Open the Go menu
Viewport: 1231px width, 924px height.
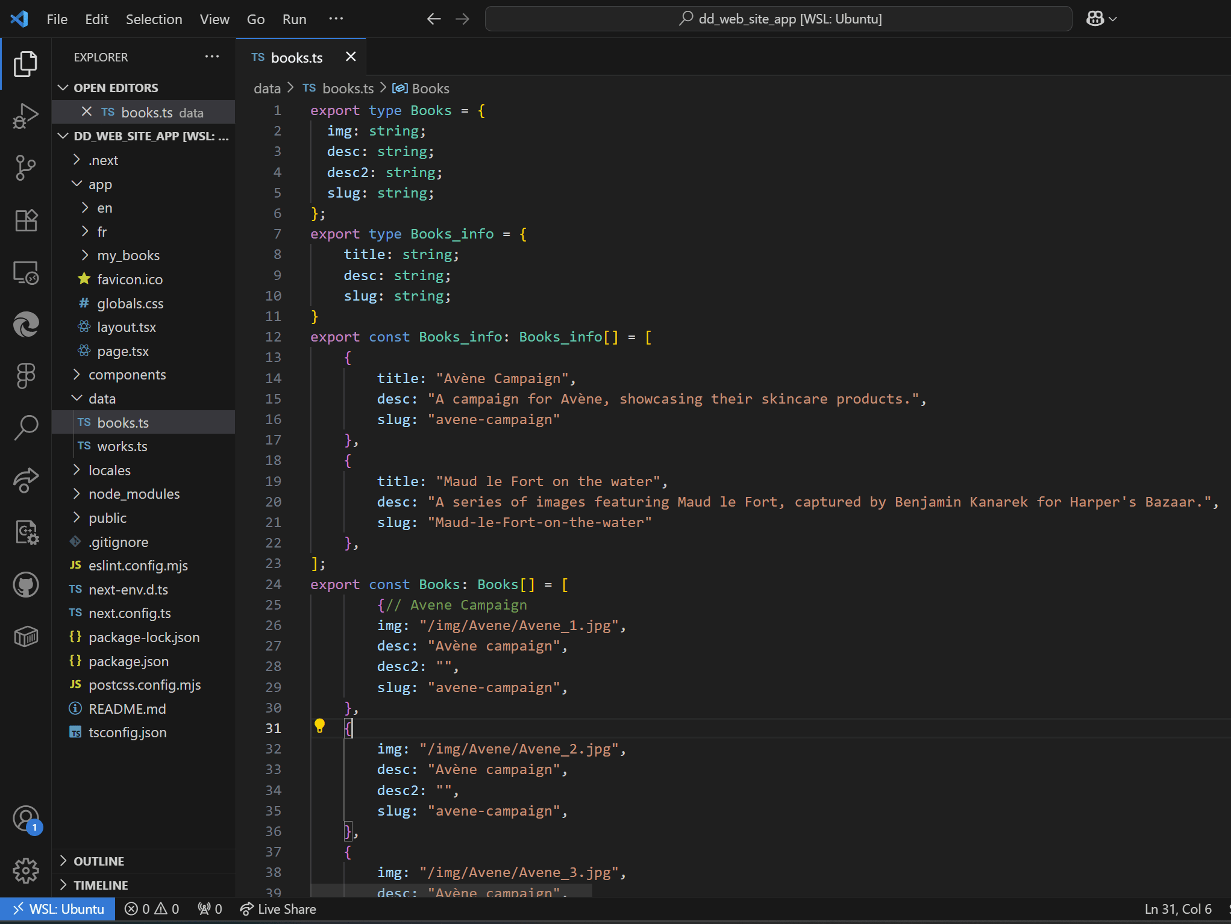point(255,19)
